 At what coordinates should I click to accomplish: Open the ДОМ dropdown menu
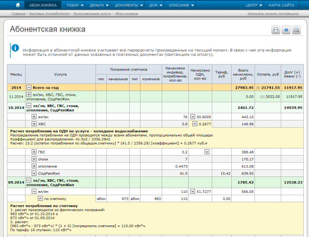point(156,5)
